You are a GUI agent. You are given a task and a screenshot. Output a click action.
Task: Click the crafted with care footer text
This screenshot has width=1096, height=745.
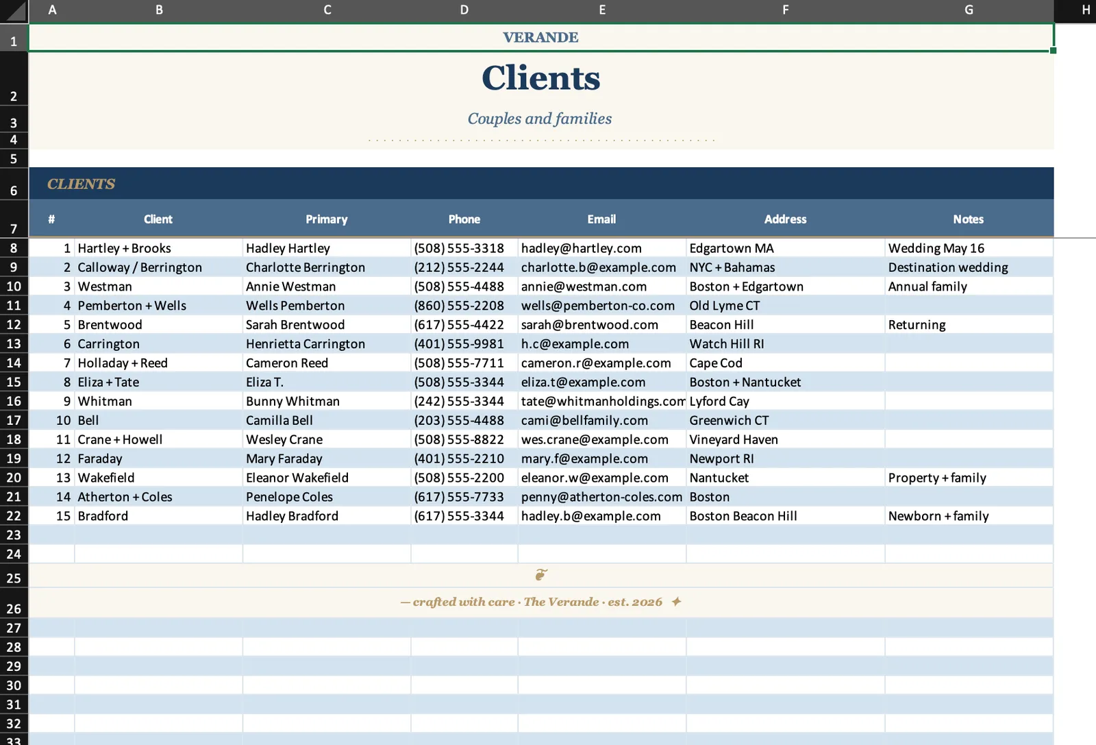tap(532, 602)
